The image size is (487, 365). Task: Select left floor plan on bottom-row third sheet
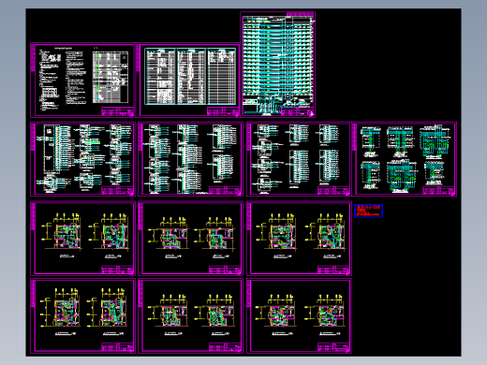click(x=275, y=311)
